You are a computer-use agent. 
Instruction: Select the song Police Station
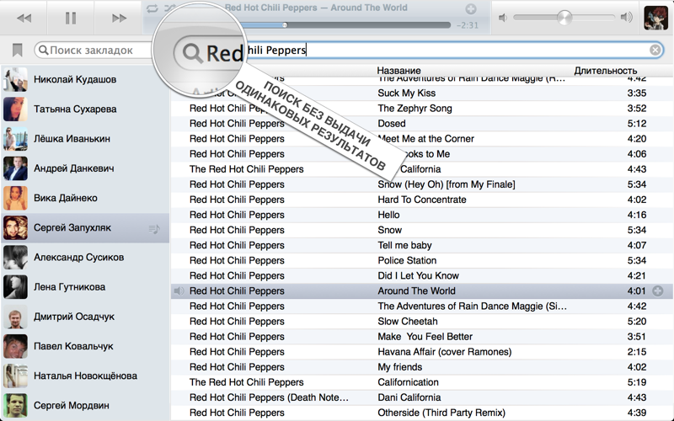pyautogui.click(x=407, y=260)
